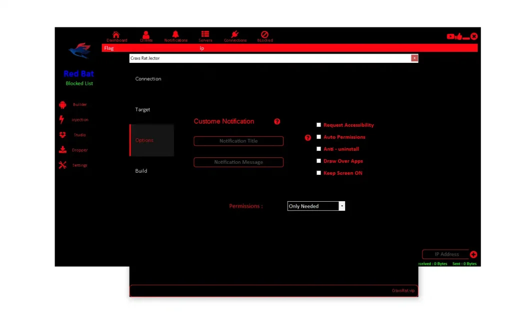The height and width of the screenshot is (335, 512).
Task: Click the Notification Message input field
Action: (x=238, y=162)
